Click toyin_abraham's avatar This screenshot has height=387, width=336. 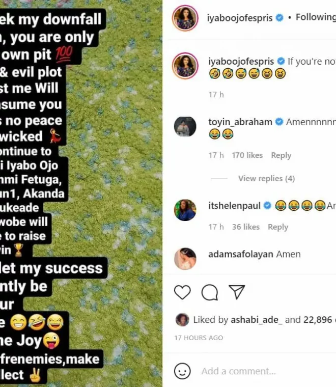(185, 127)
